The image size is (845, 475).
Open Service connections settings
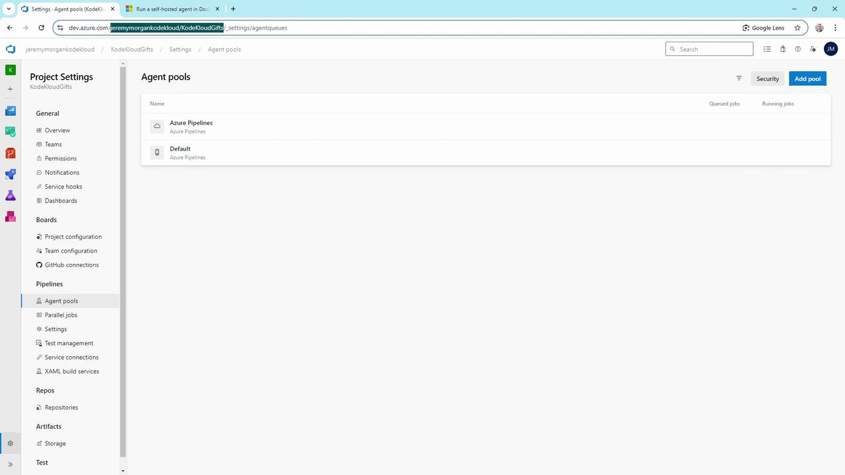(71, 358)
